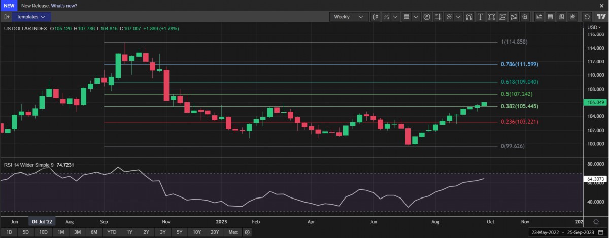Select the candlestick chart type icon
The width and height of the screenshot is (609, 238).
click(x=376, y=17)
